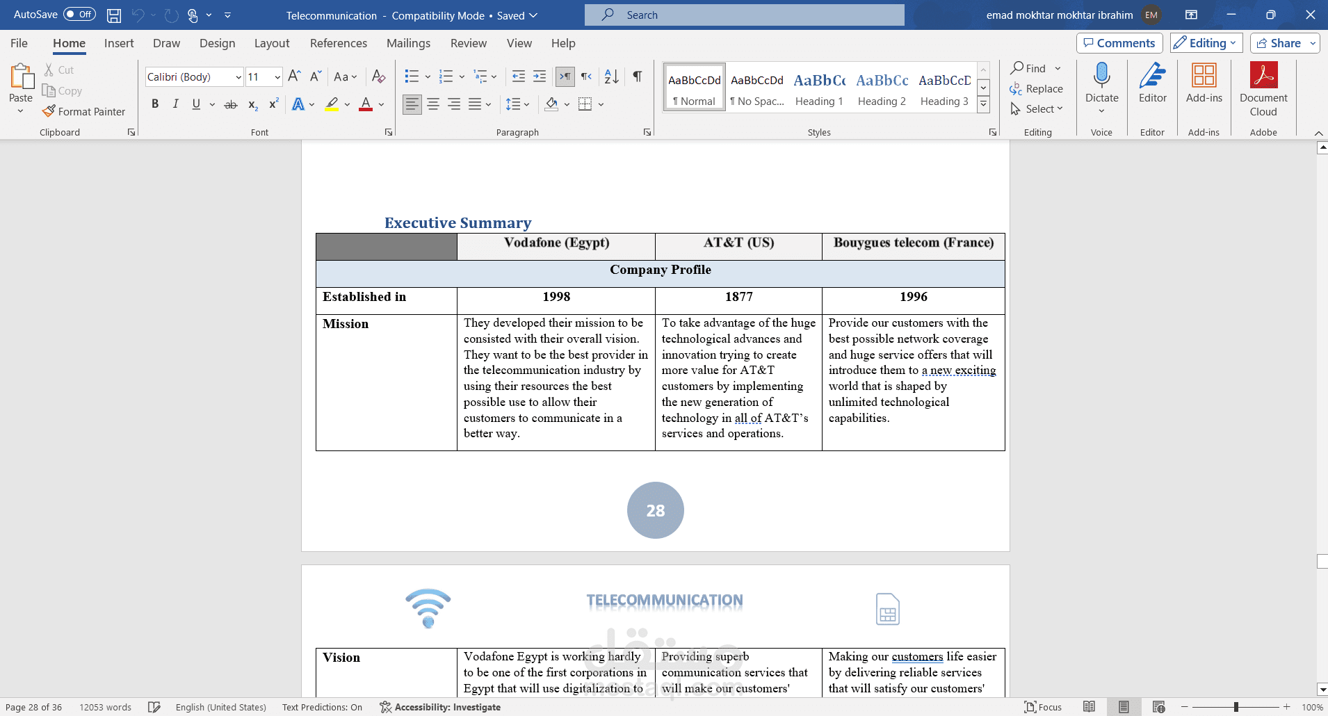Screen dimensions: 1328x716
Task: Apply subscript formatting
Action: click(253, 104)
